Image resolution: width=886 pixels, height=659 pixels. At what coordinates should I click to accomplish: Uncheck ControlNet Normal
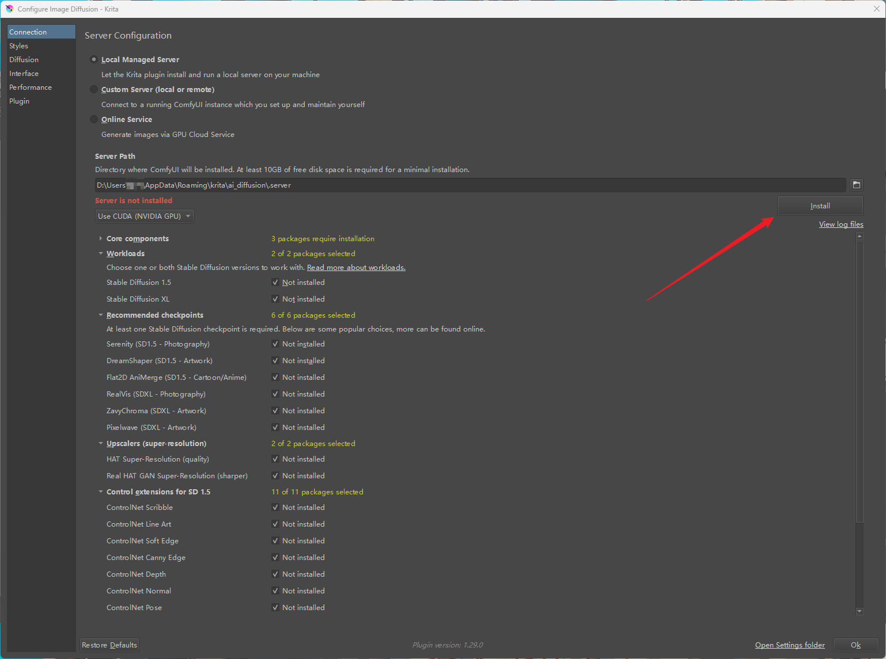pos(275,591)
